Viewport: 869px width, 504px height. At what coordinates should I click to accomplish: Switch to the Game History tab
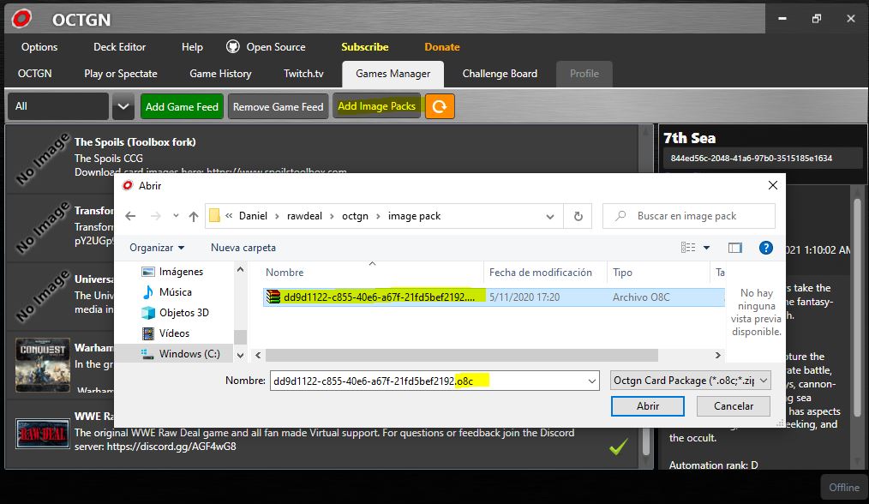coord(220,74)
